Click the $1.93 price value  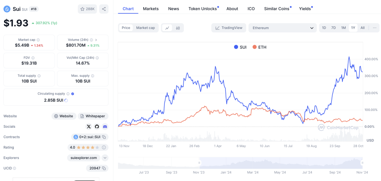click(16, 23)
